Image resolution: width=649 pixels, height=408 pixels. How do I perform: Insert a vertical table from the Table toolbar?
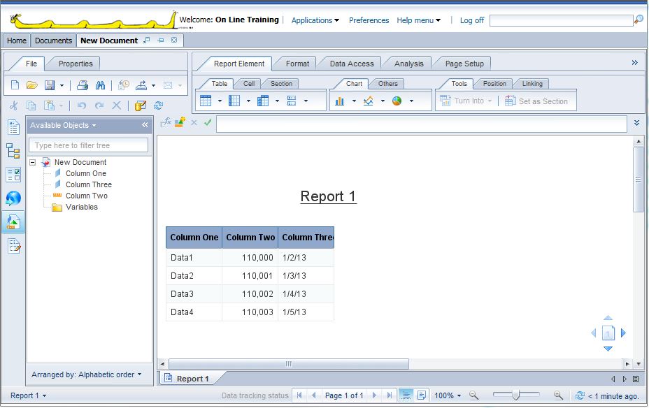click(206, 101)
